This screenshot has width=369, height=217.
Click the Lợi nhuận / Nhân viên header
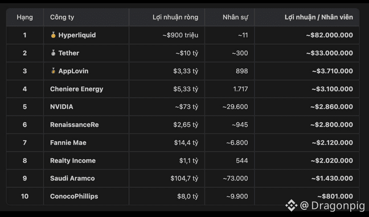(319, 17)
